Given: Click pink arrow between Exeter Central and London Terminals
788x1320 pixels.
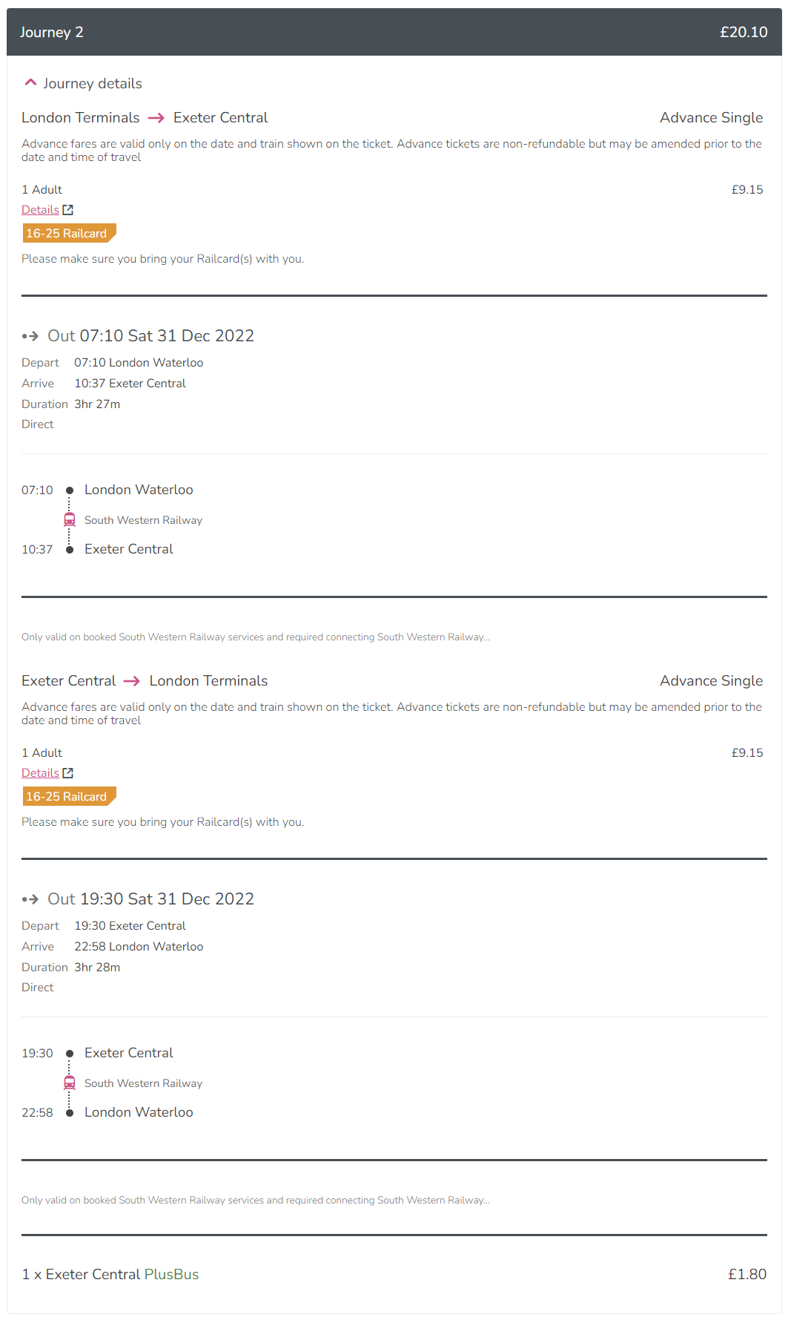Looking at the screenshot, I should point(132,681).
